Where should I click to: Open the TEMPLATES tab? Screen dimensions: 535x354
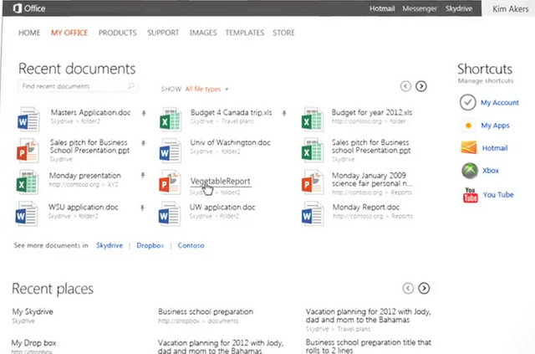point(245,33)
